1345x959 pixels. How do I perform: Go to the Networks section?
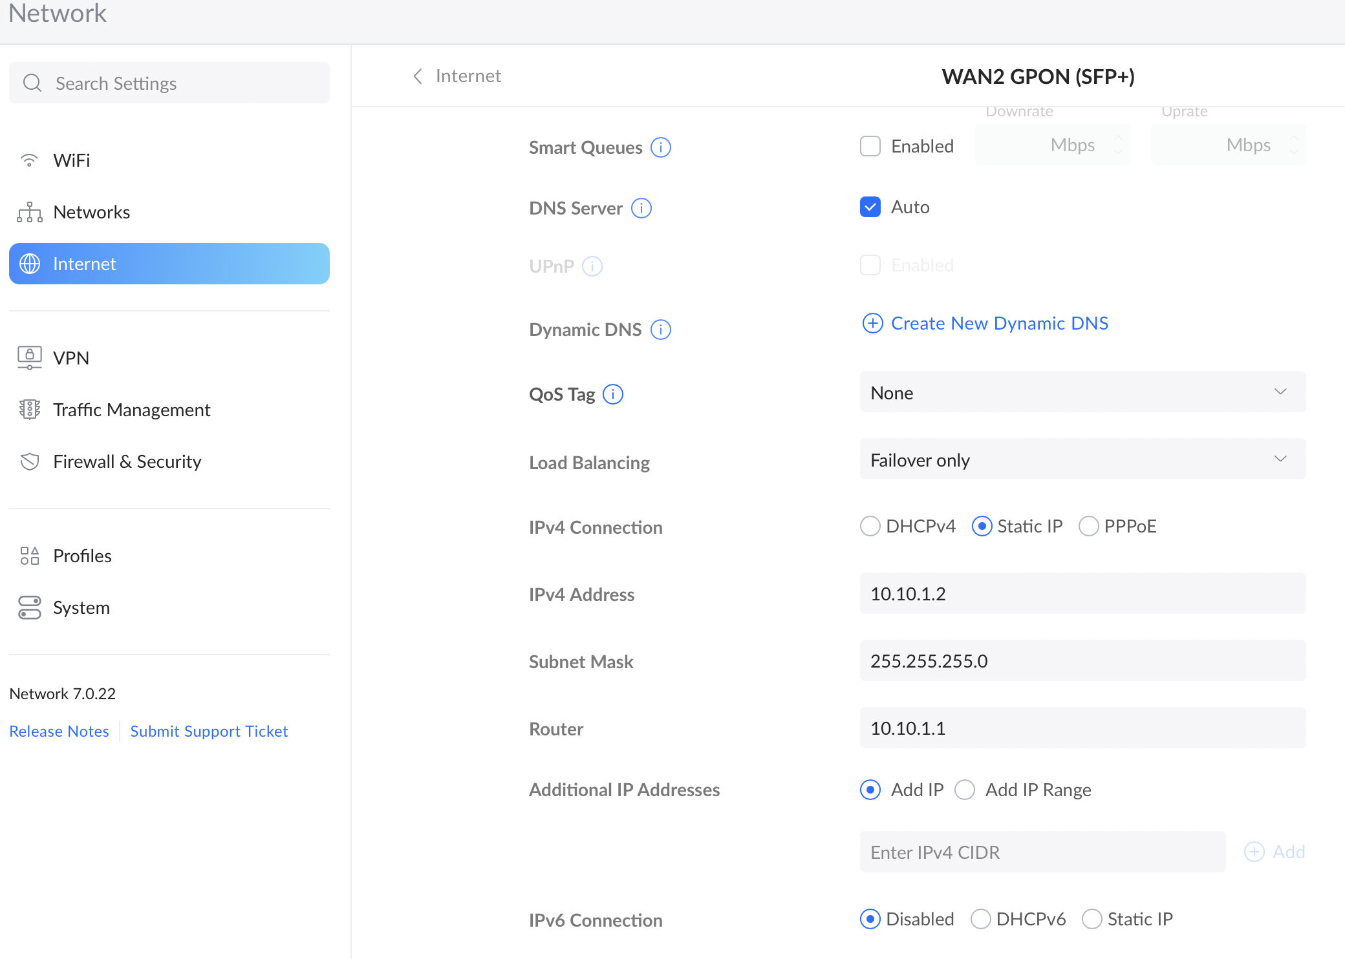[x=91, y=212]
